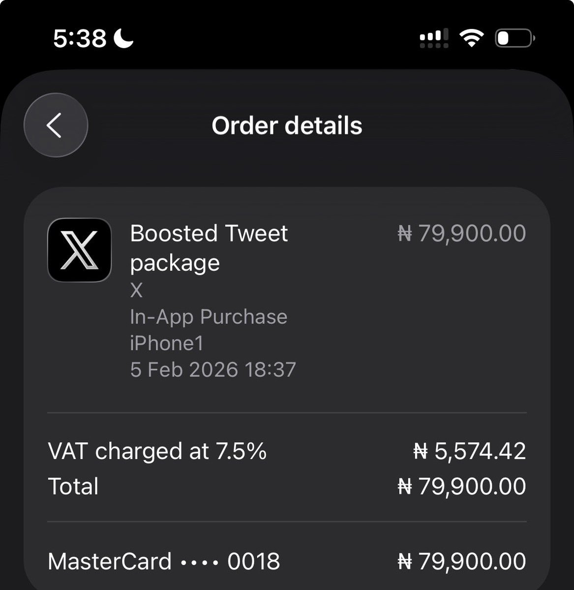
Task: Tap the Do Not Disturb moon icon
Action: pyautogui.click(x=123, y=38)
